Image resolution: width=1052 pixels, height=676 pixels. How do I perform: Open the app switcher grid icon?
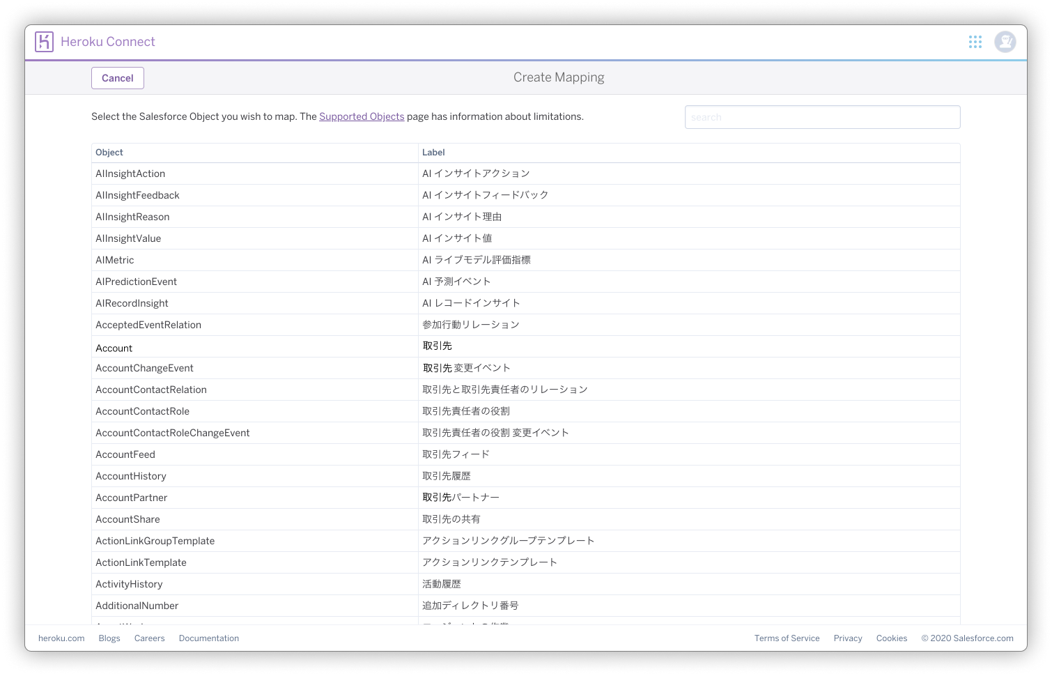975,42
